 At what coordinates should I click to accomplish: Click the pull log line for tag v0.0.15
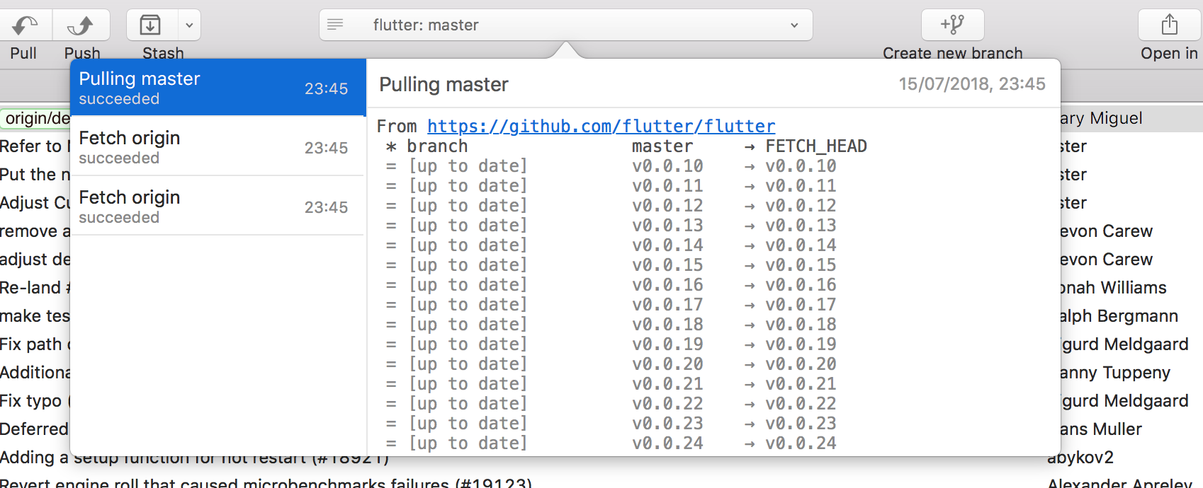tap(611, 265)
